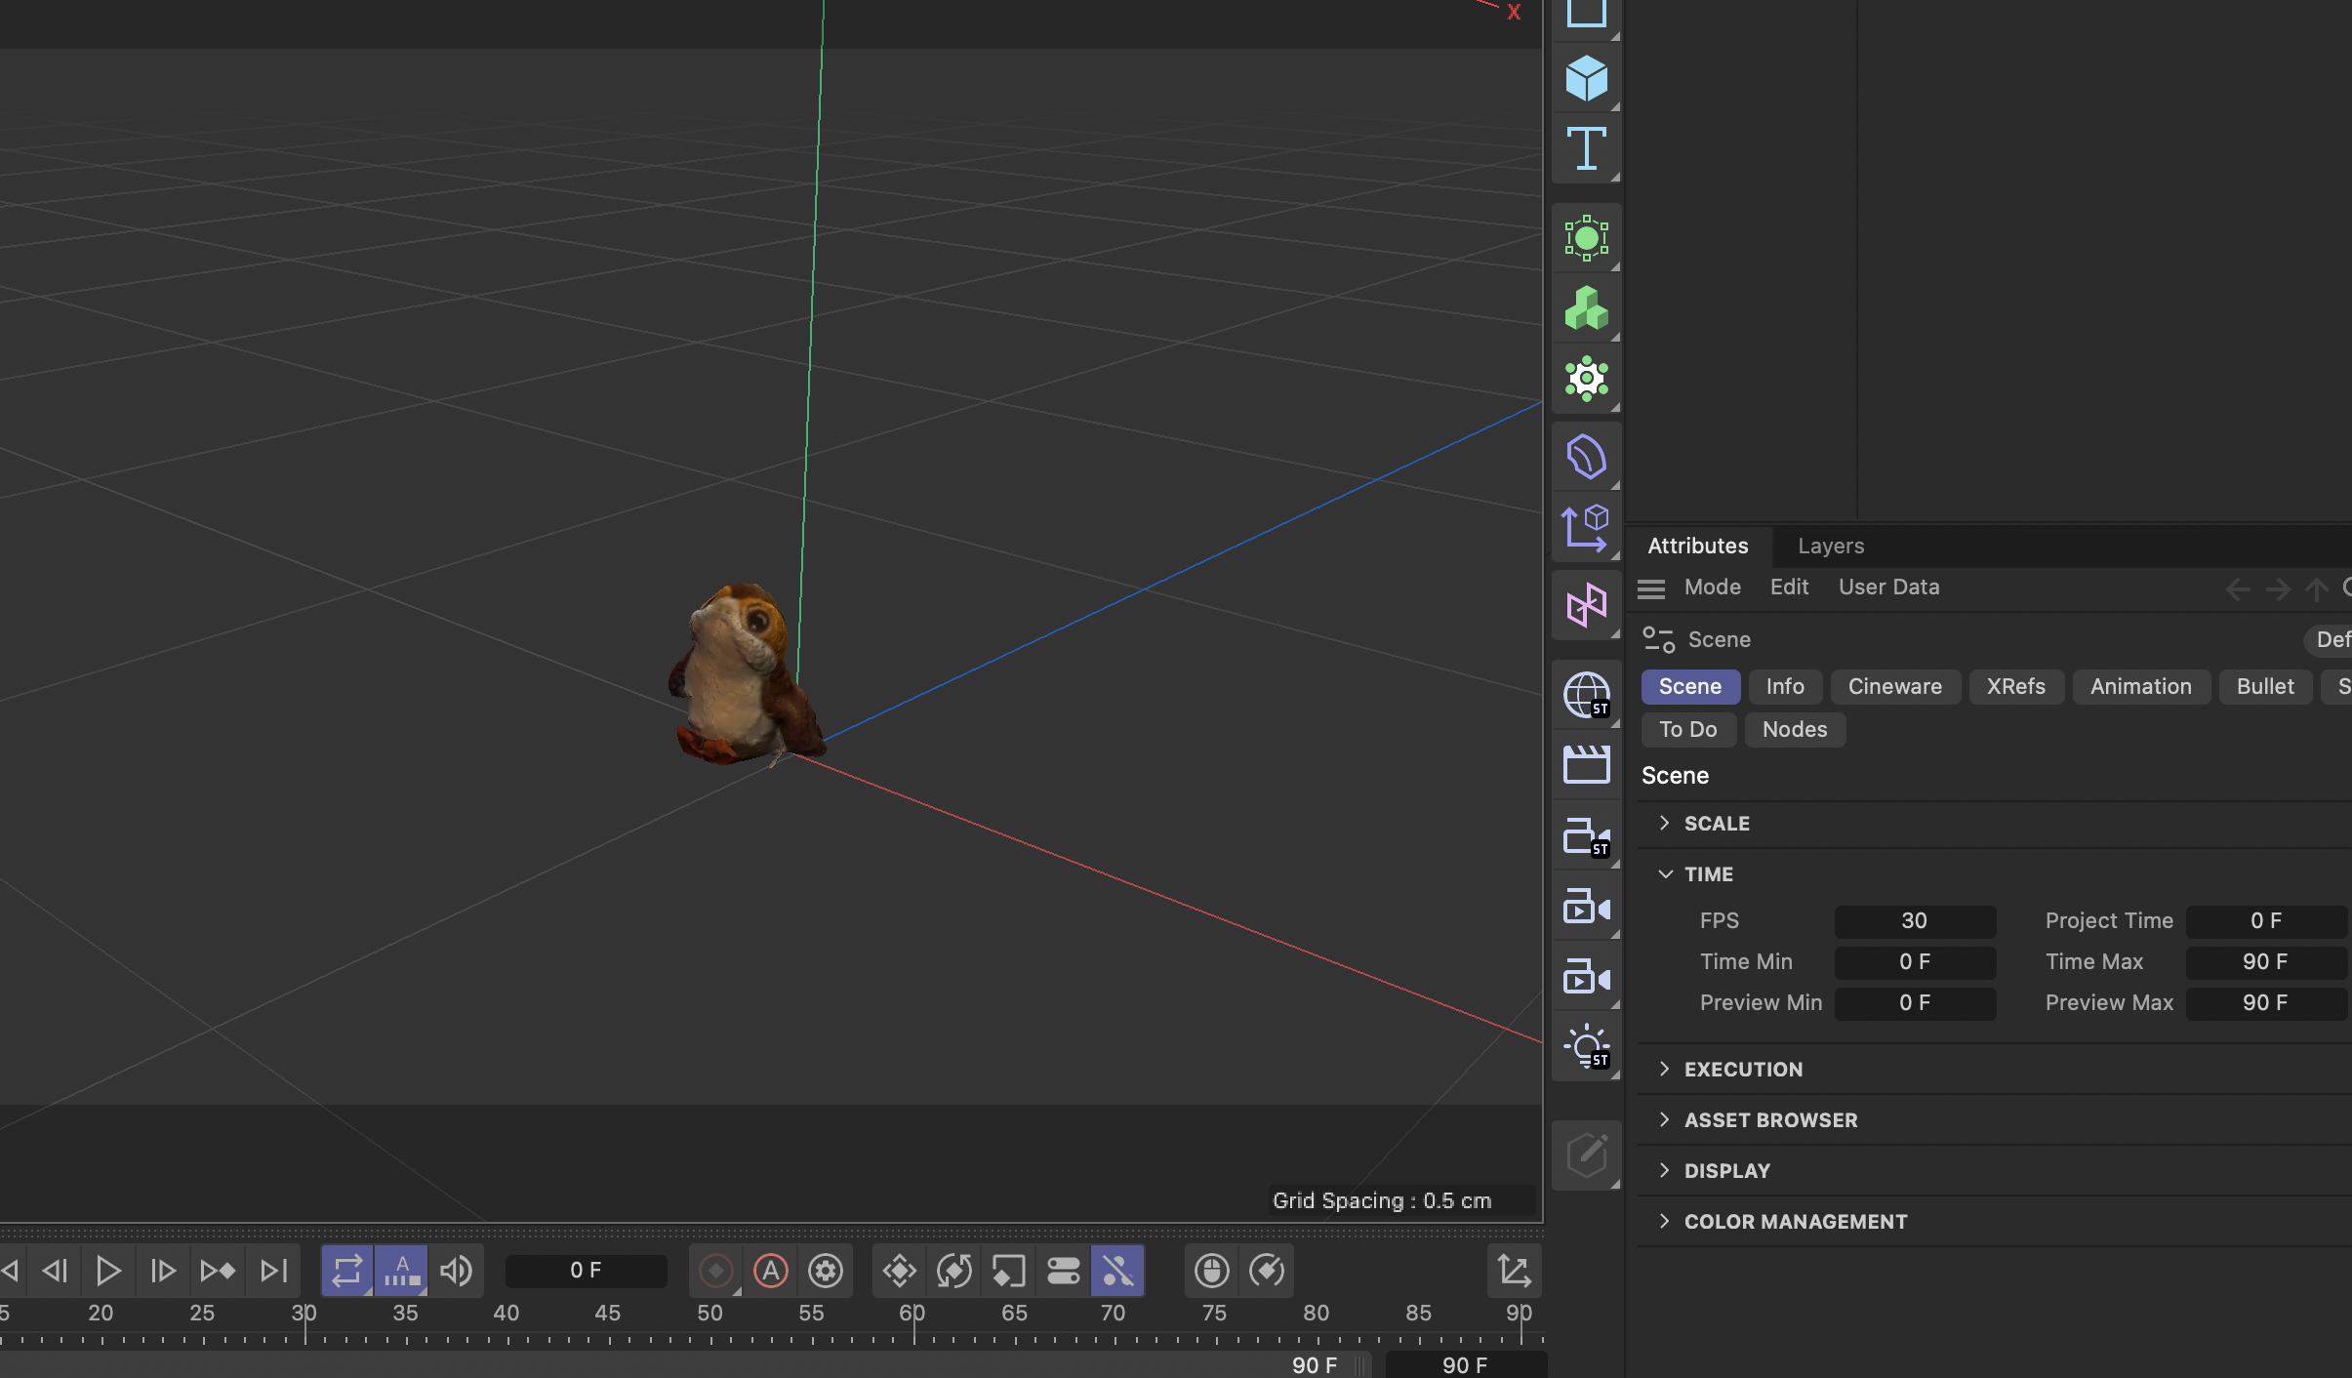Open the green generators icon
This screenshot has width=2352, height=1378.
1584,308
